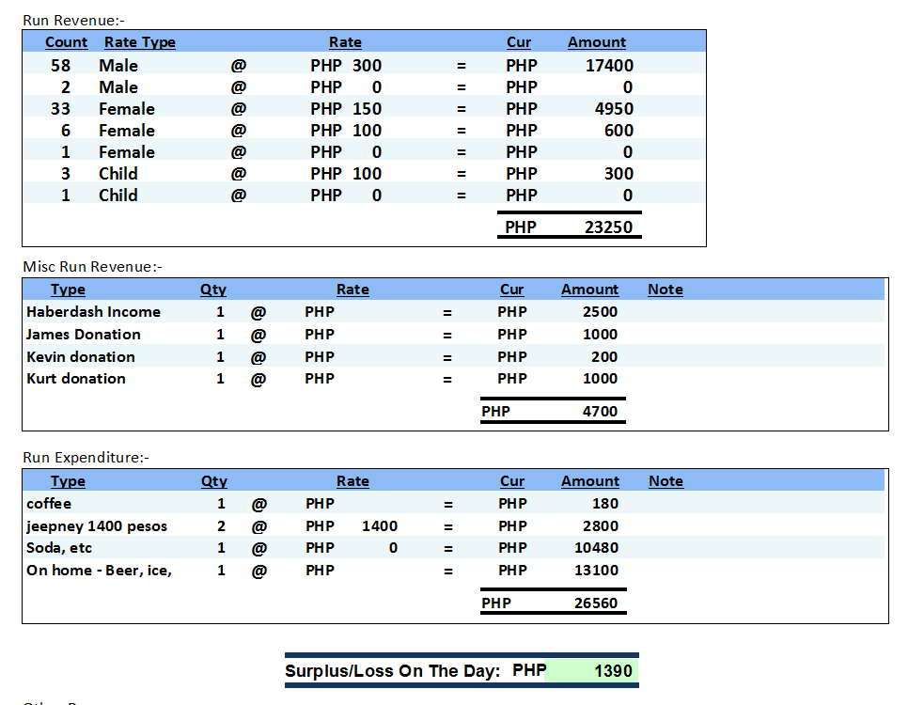Select the Run Revenue total 23250
924x705 pixels.
click(608, 227)
